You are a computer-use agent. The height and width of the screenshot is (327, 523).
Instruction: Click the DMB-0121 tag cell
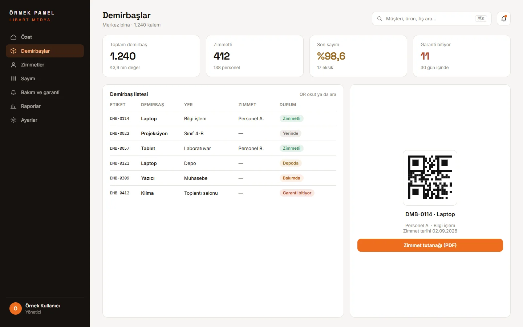coord(119,163)
